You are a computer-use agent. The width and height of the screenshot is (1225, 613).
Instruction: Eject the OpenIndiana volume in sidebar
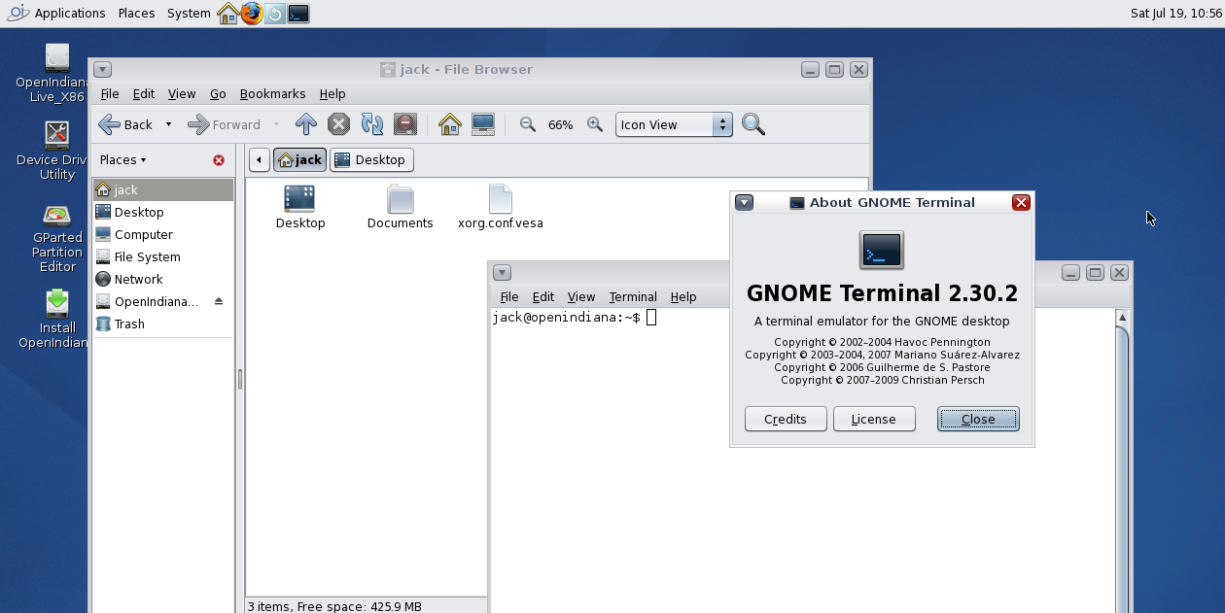pyautogui.click(x=219, y=301)
